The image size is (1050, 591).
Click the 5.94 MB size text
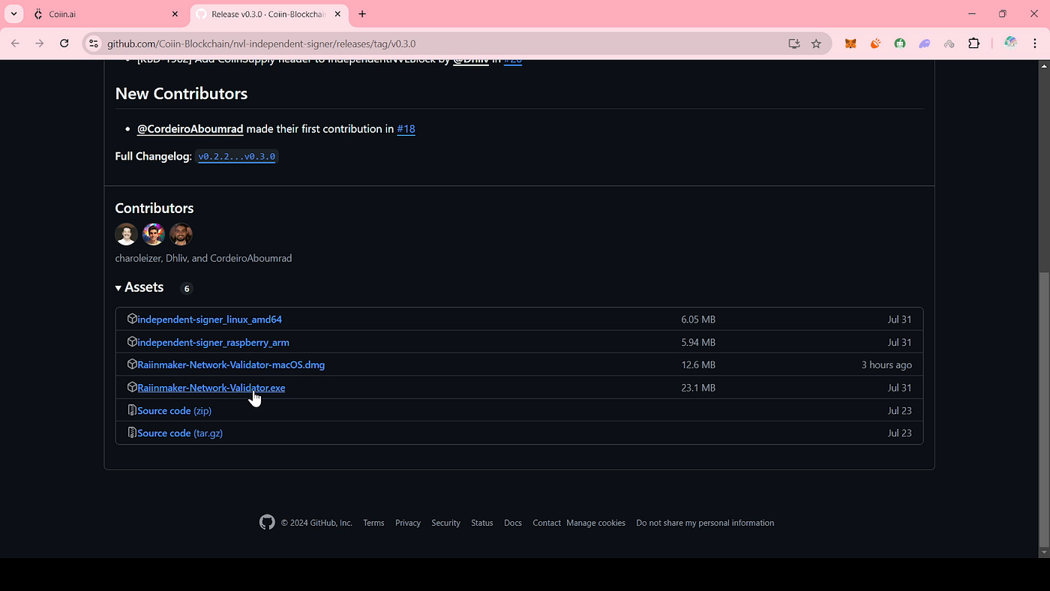tap(698, 342)
